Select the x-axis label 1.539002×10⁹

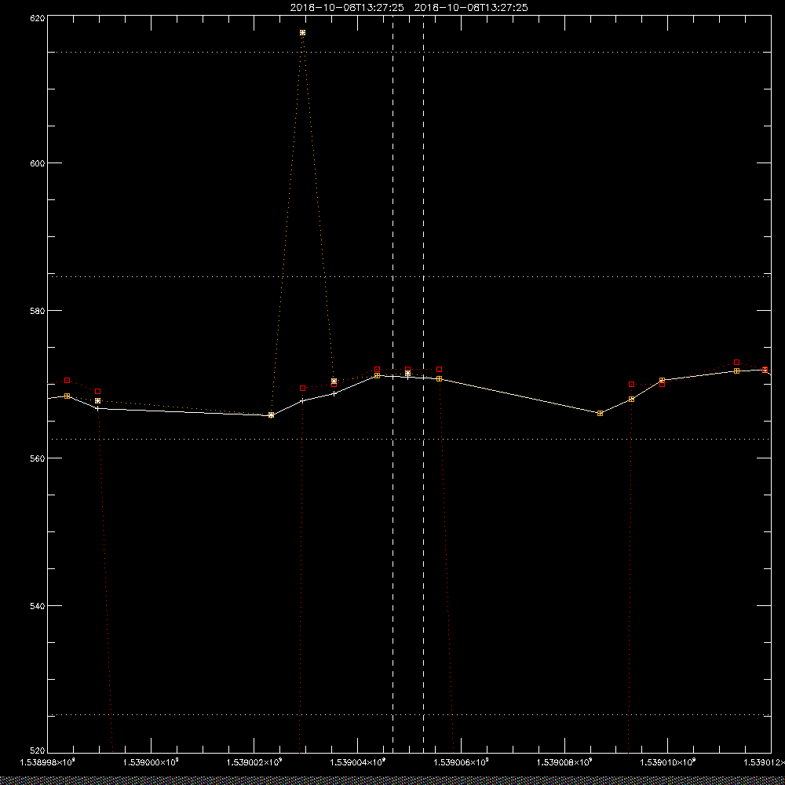[x=254, y=762]
